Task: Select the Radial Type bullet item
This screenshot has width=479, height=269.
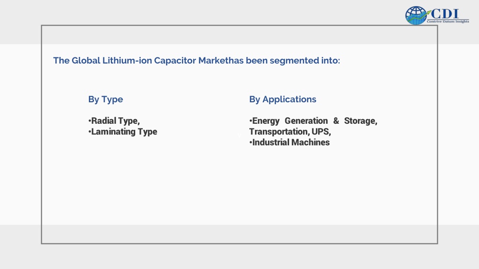Action: [114, 121]
